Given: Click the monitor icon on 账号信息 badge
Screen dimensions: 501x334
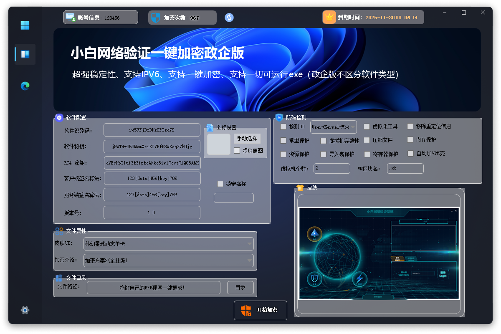Looking at the screenshot, I should [69, 17].
